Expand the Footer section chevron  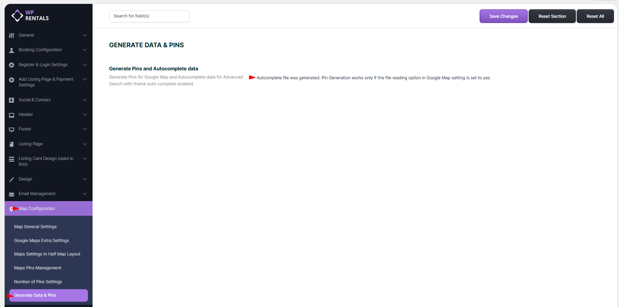(85, 129)
